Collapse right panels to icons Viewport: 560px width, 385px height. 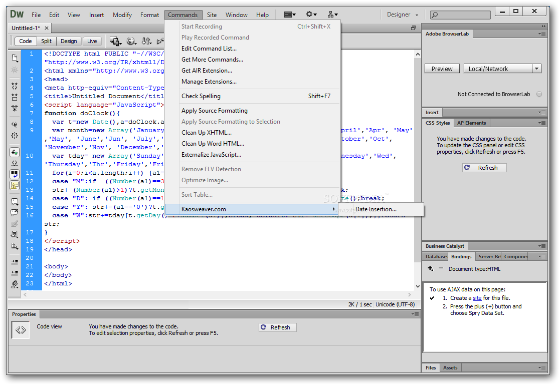click(x=543, y=27)
